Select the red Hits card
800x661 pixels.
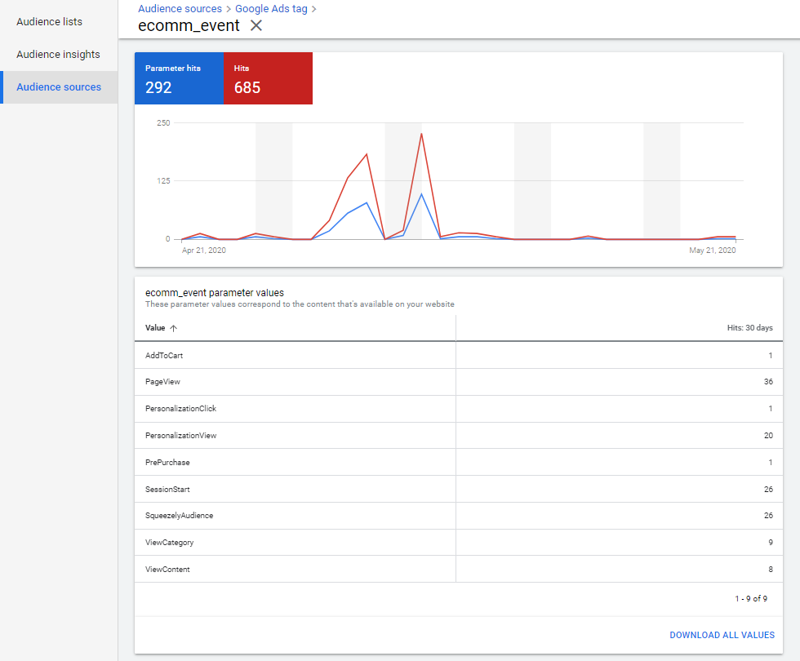pyautogui.click(x=268, y=78)
